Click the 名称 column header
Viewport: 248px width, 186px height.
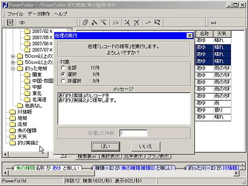coord(204,34)
